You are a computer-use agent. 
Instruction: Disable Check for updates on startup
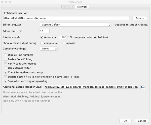coord(6,72)
